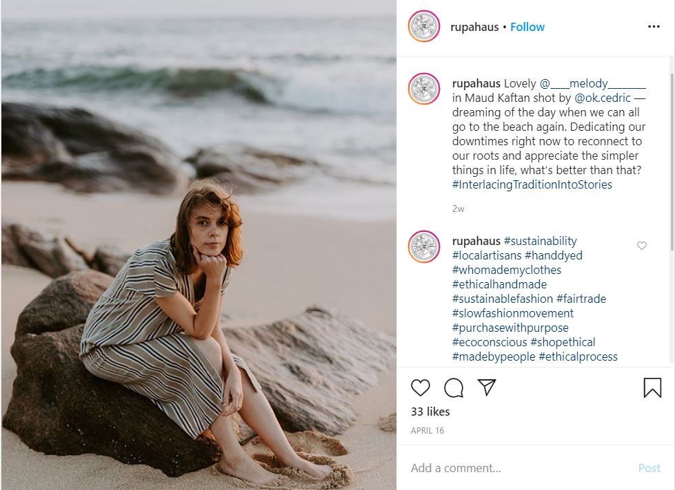This screenshot has width=675, height=490.
Task: View the #InterlacingTraditionIntoStories hashtag
Action: (x=532, y=184)
